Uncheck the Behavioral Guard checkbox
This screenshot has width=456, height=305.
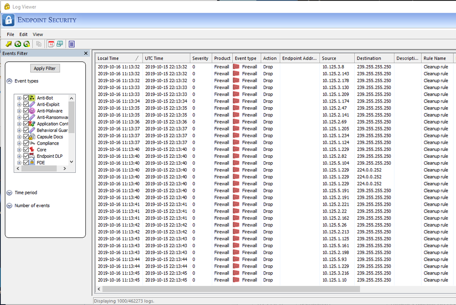pos(26,130)
